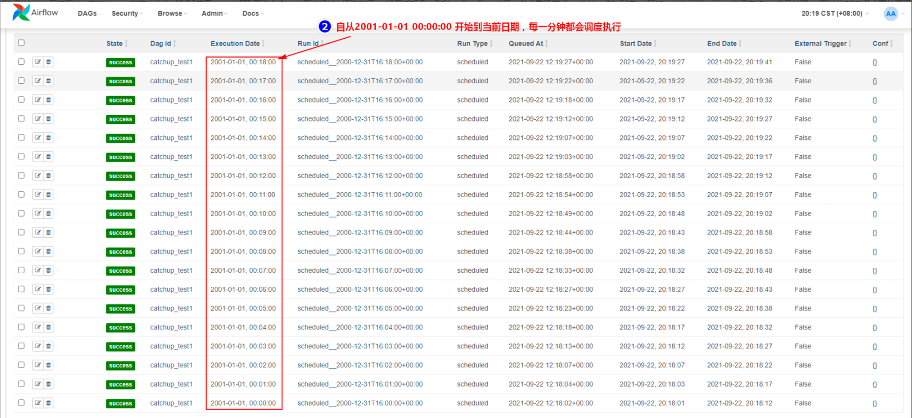The image size is (912, 418).
Task: Open the Docs dropdown menu
Action: pos(253,14)
